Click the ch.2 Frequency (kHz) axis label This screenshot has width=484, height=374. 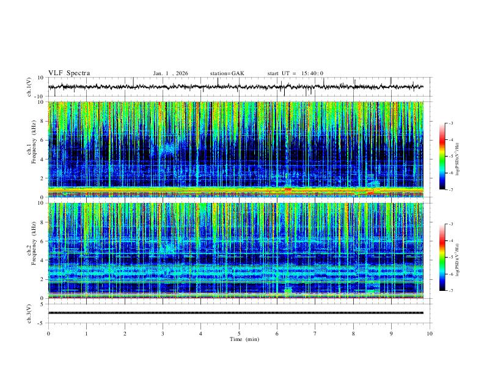click(32, 243)
